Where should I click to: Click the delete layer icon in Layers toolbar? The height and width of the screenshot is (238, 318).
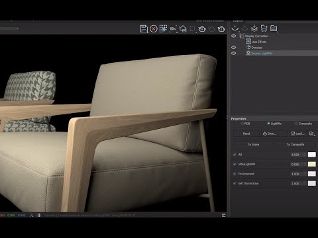(x=244, y=28)
